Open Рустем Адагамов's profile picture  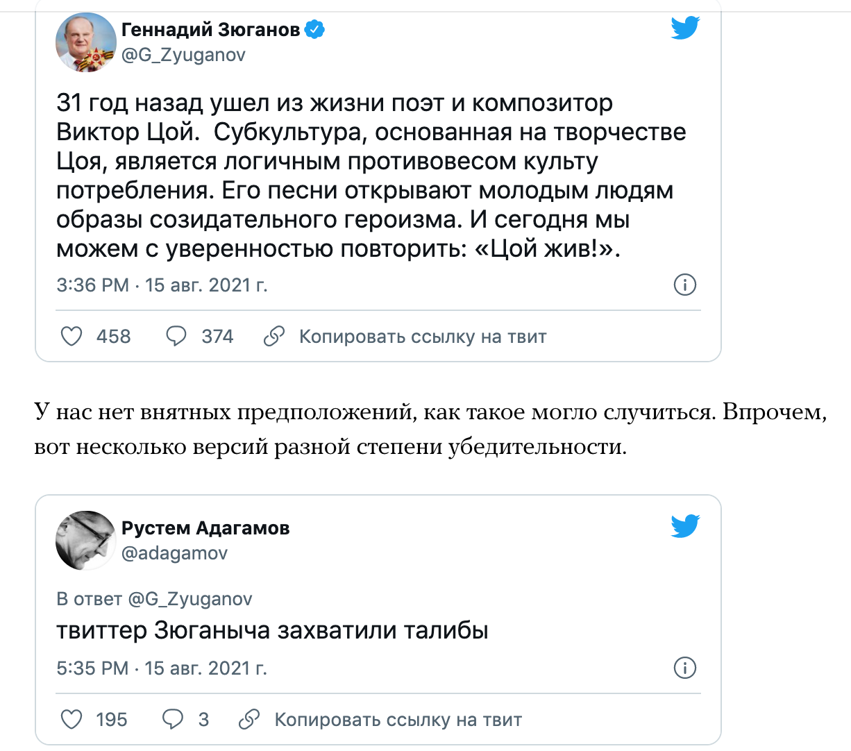tap(85, 541)
